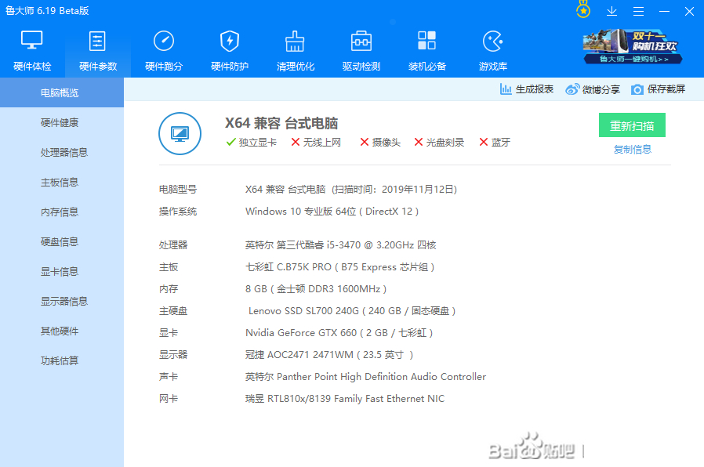Viewport: 704px width, 467px height.
Task: Click the scan date 2019年11月12日 model line
Action: pyautogui.click(x=351, y=190)
